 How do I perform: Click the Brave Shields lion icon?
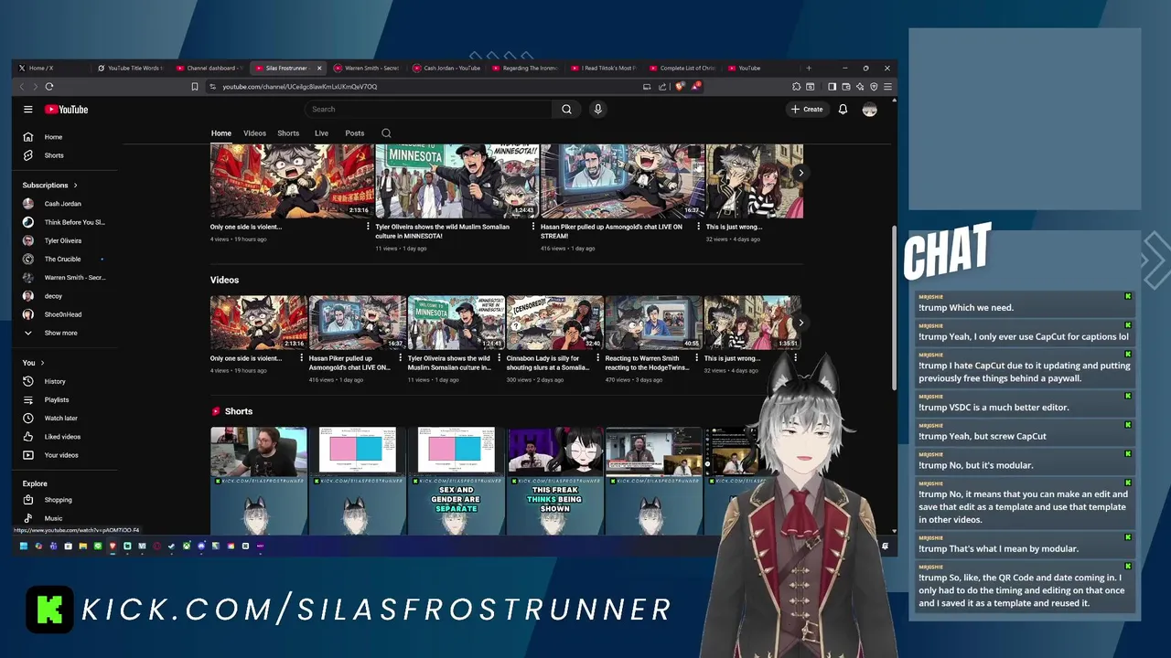point(679,87)
